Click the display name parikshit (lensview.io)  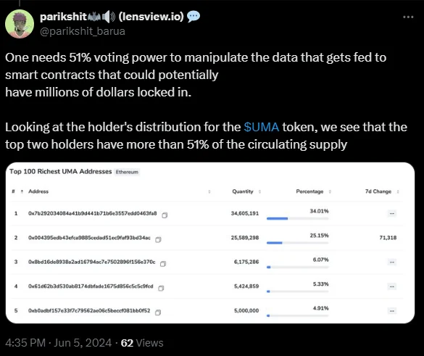112,17
